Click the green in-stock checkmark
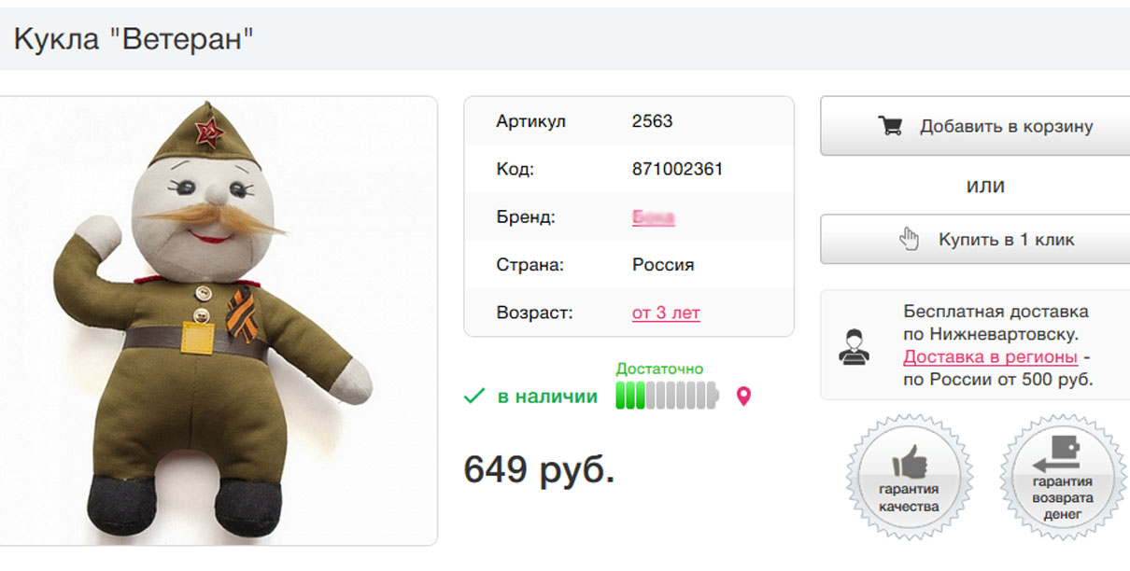Screen dimensions: 1130x571 [x=474, y=397]
